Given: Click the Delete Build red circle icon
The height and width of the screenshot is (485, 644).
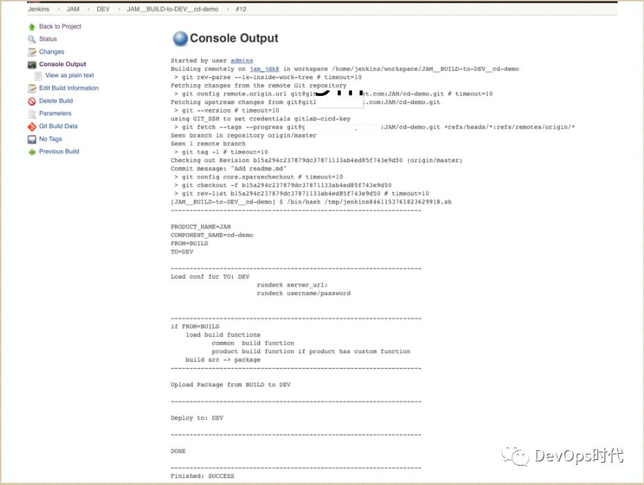Looking at the screenshot, I should click(31, 101).
